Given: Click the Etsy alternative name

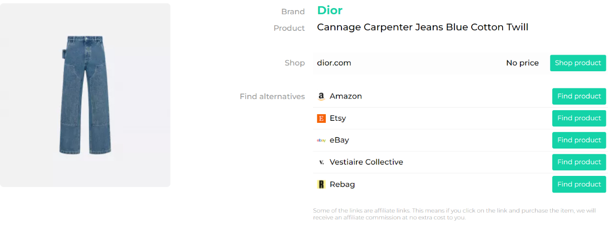Looking at the screenshot, I should tap(337, 118).
